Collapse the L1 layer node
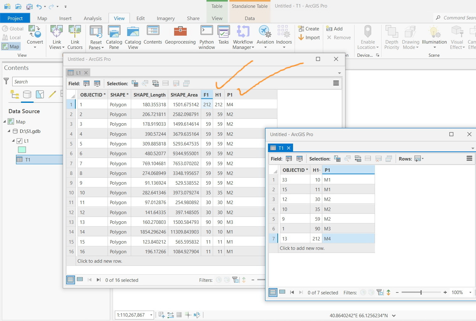476x321 pixels. pyautogui.click(x=13, y=141)
